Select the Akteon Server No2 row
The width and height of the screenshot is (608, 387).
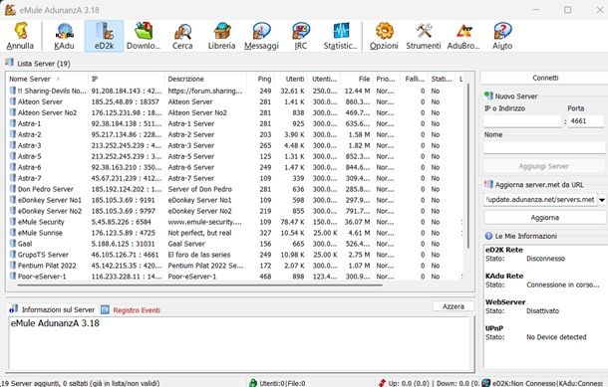click(235, 112)
